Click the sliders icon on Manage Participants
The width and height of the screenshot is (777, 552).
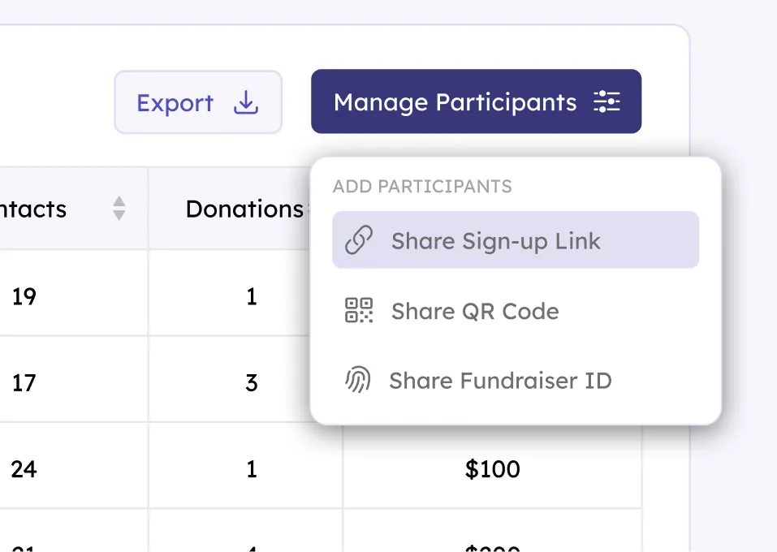point(606,101)
